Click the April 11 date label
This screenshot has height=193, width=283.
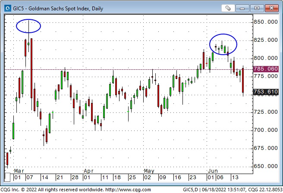pyautogui.click(x=105, y=177)
